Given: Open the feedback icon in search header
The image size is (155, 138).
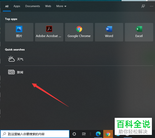Looking at the screenshot, I should pos(143,6).
